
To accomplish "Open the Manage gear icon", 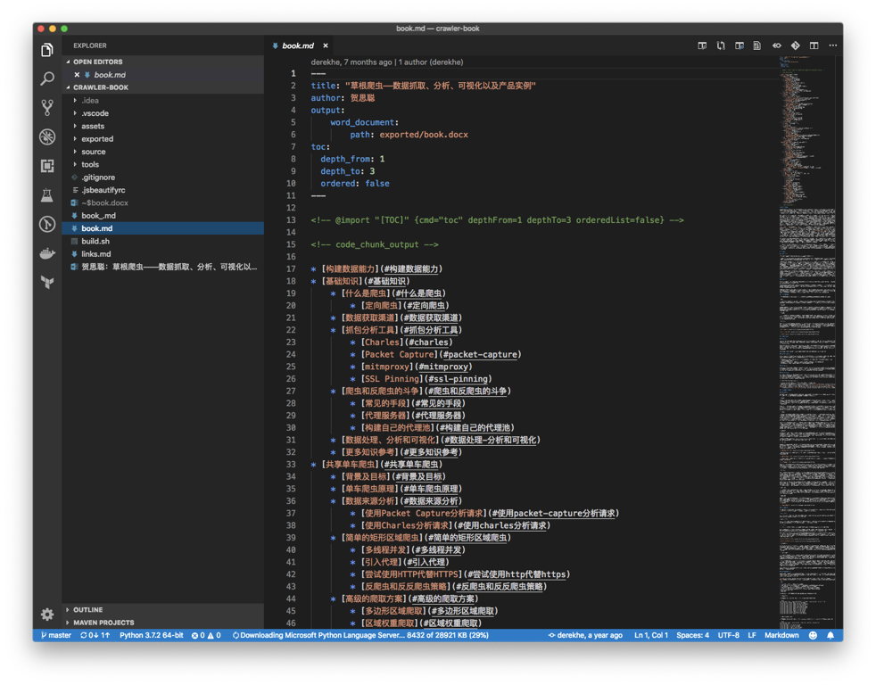I will (x=47, y=614).
